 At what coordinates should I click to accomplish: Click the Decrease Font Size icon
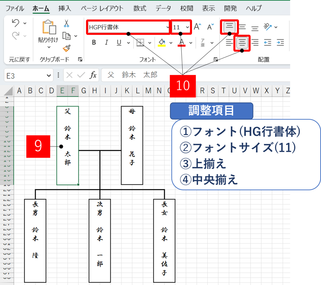pos(210,27)
